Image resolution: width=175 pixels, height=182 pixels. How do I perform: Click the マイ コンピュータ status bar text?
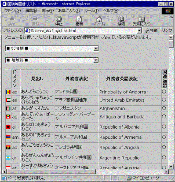point(146,178)
